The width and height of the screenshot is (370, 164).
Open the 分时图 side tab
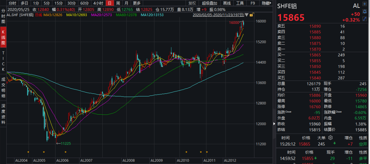(x=3, y=16)
